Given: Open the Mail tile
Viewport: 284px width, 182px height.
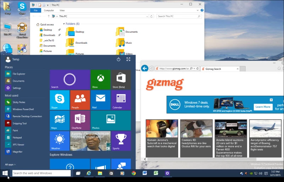Looking at the screenshot, I should point(100,100).
